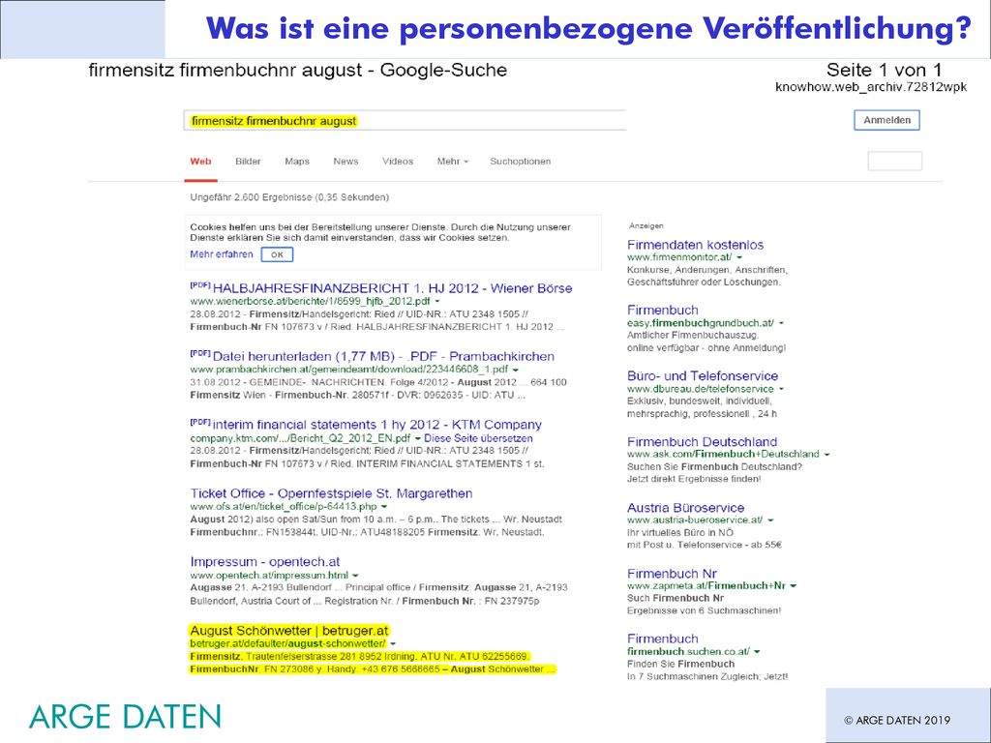The height and width of the screenshot is (743, 991).
Task: Click www.firmenmonitor.at URL text
Action: (x=679, y=257)
